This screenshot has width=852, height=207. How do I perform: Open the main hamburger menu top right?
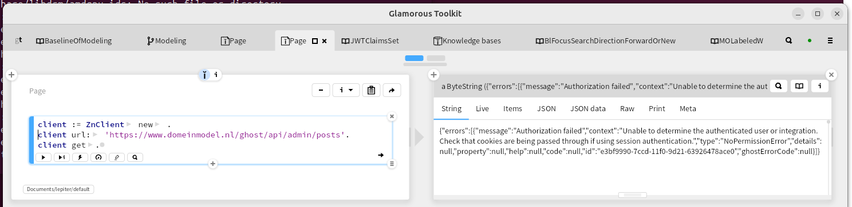tap(831, 40)
